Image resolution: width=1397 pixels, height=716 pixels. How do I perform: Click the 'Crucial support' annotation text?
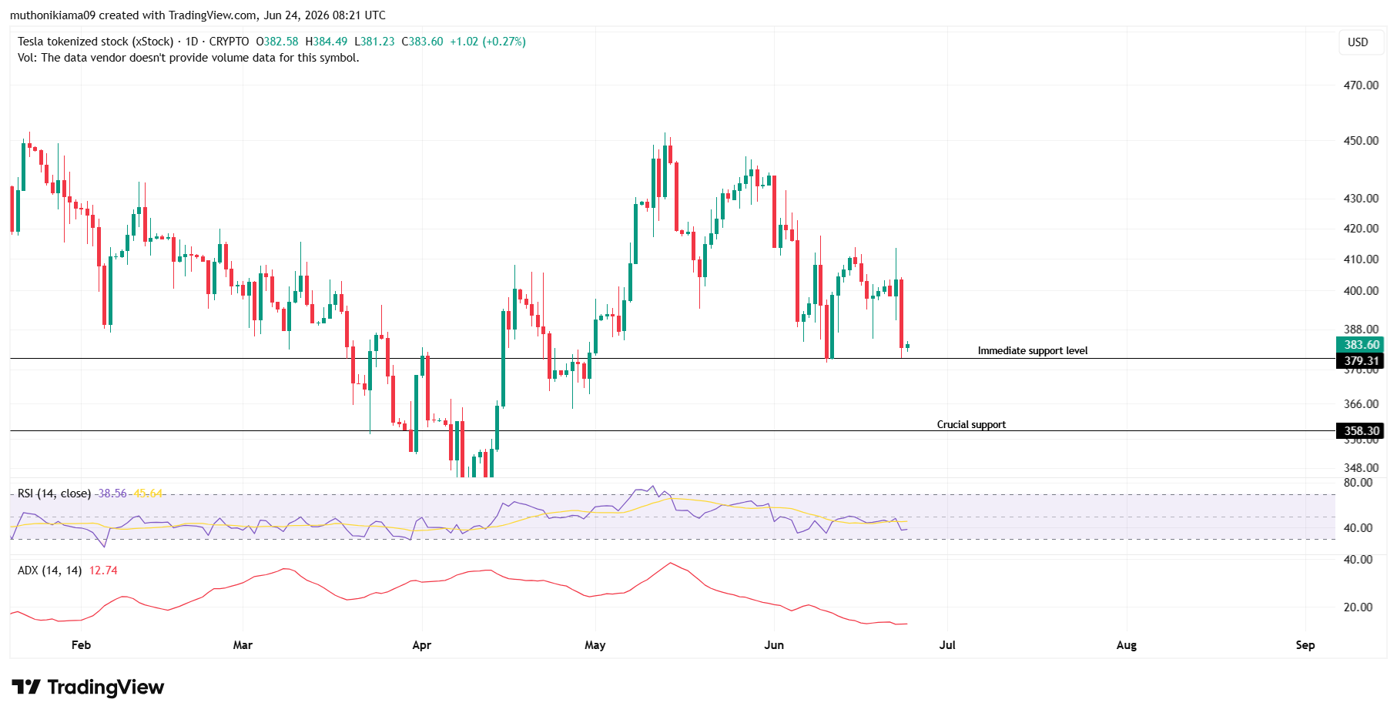click(971, 425)
